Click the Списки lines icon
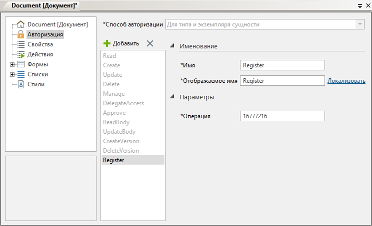Viewport: 372px width, 226px height. click(21, 74)
